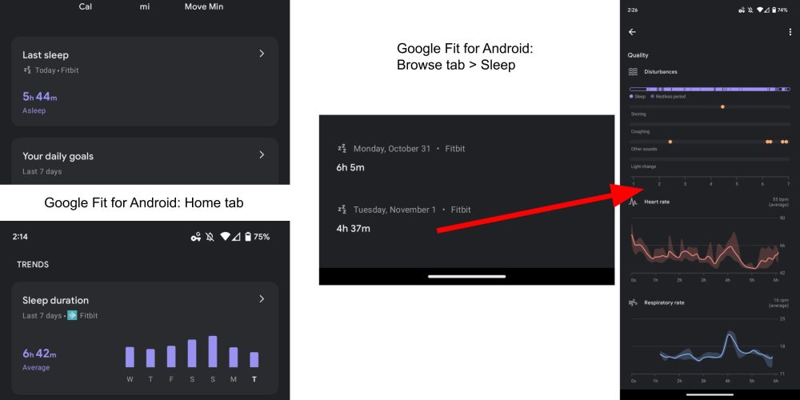
Task: Open the Monday 6h 5m sleep entry
Action: click(400, 158)
